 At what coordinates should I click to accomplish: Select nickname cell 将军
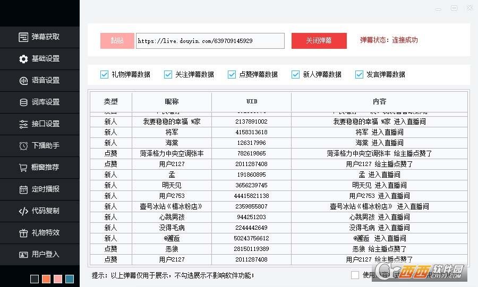tap(172, 133)
